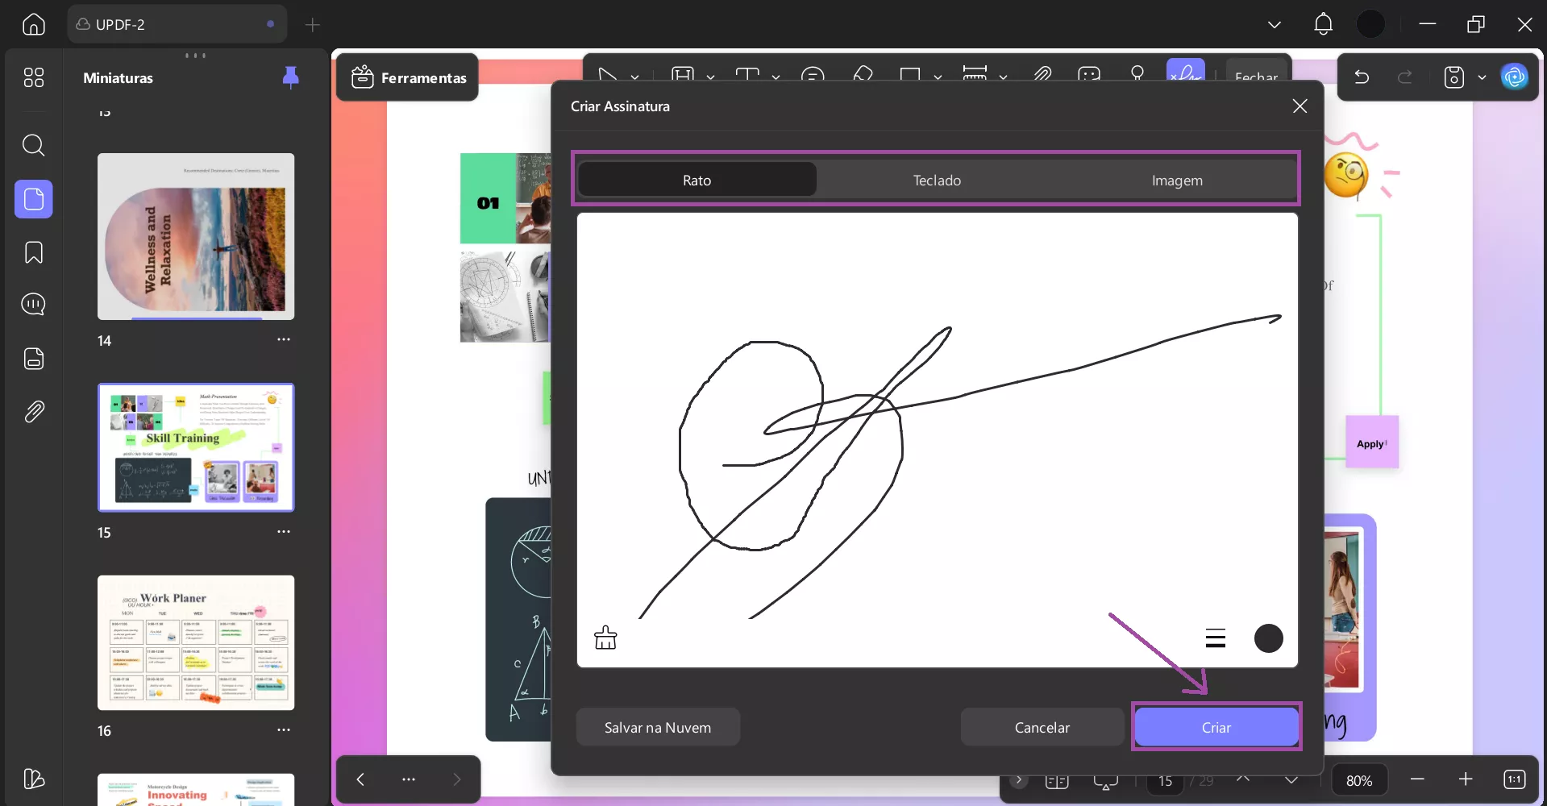The height and width of the screenshot is (806, 1547).
Task: Select the stamp tool in the toolbar
Action: coord(1137,73)
